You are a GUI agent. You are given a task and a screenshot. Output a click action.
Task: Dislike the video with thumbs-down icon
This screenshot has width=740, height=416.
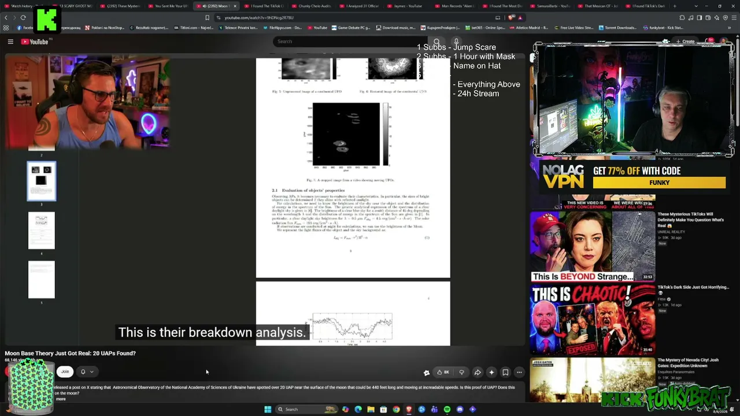click(x=461, y=373)
